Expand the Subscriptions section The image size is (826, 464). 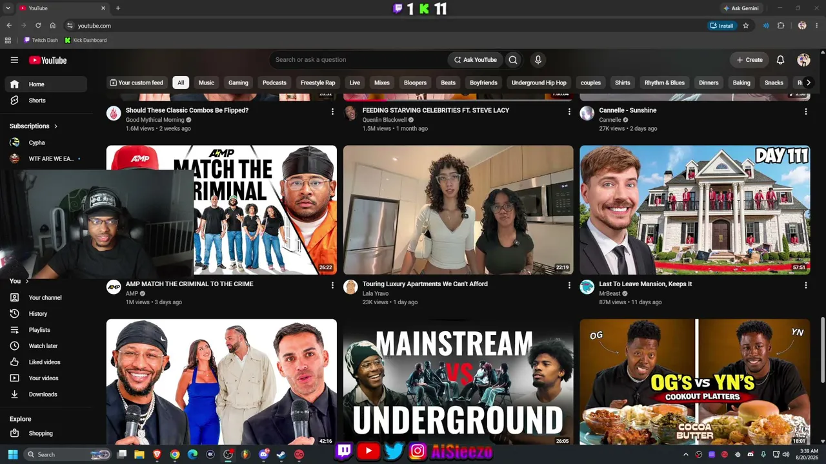[34, 126]
